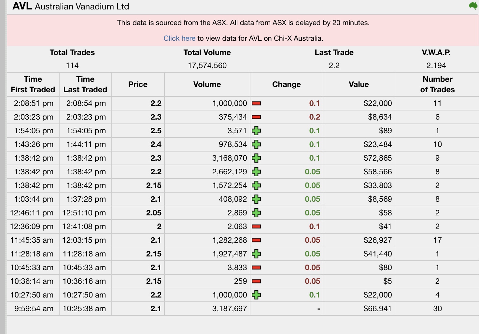Click the 17 trades count cell
Screen dimensions: 479x334
tap(437, 240)
